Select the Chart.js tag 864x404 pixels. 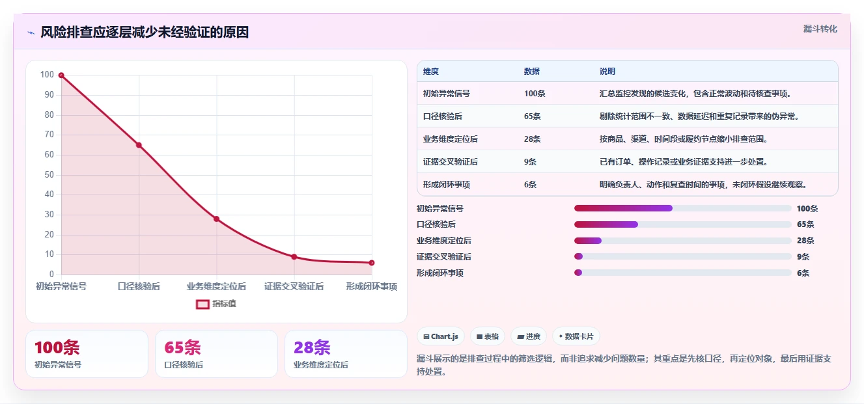pyautogui.click(x=441, y=336)
